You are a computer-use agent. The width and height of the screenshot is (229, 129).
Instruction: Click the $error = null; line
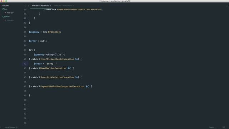tap(38, 41)
